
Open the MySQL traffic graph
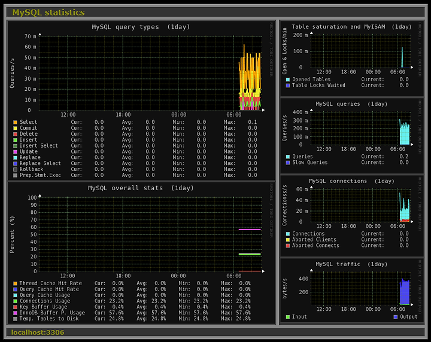(x=352, y=290)
